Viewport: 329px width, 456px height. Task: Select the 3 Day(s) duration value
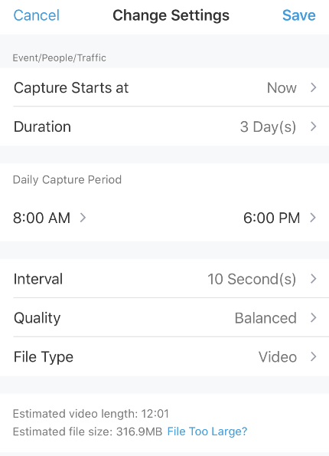268,127
